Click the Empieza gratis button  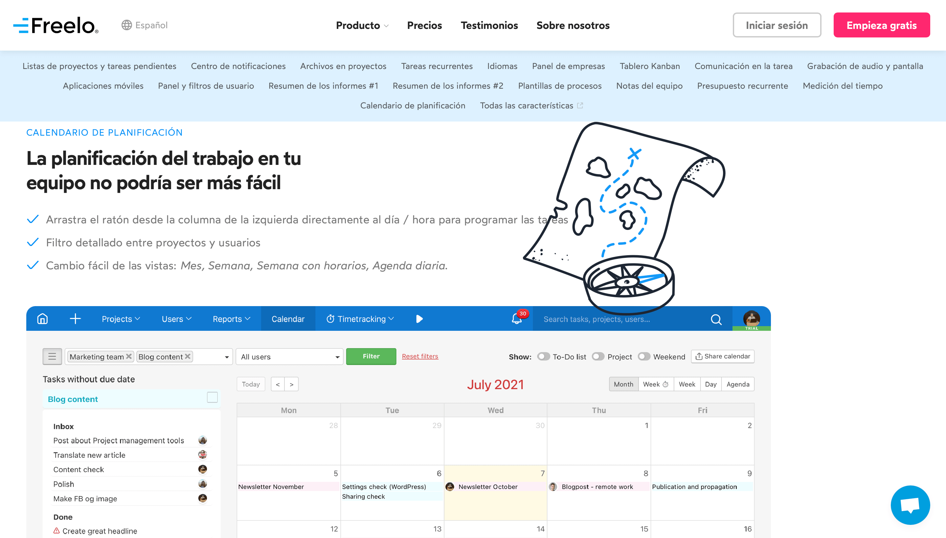tap(882, 25)
